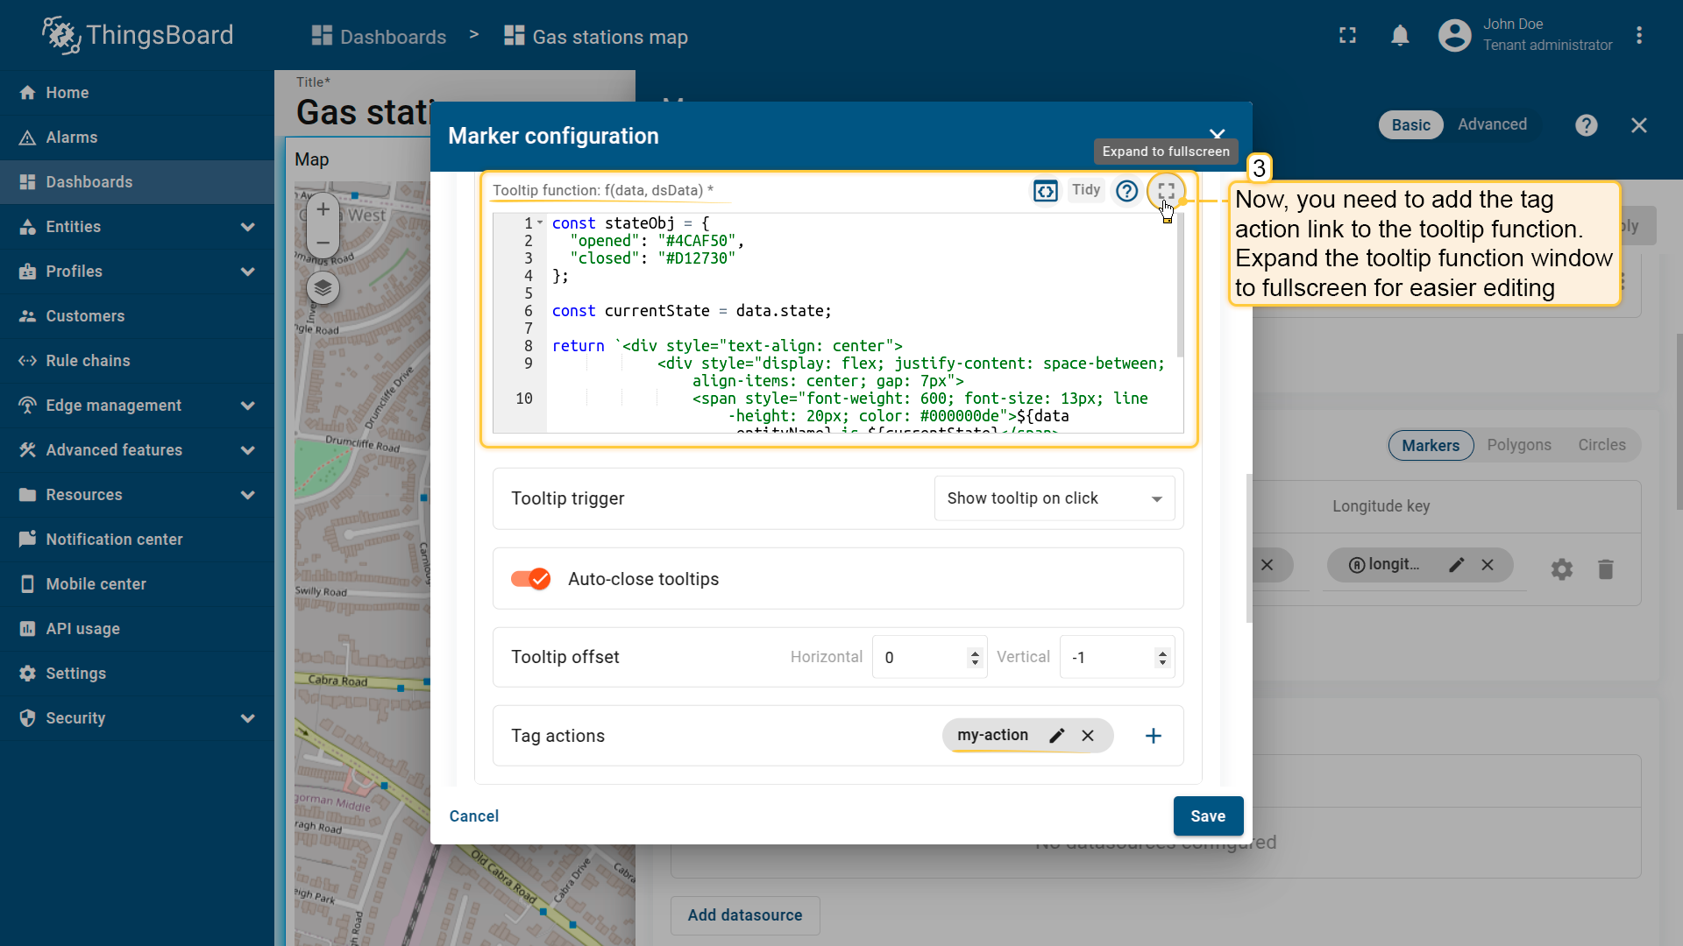Open the Tooltip trigger dropdown
This screenshot has width=1683, height=946.
pos(1055,498)
